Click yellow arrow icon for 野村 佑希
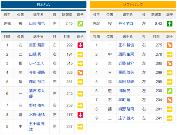The image size is (177, 135). pos(80,105)
